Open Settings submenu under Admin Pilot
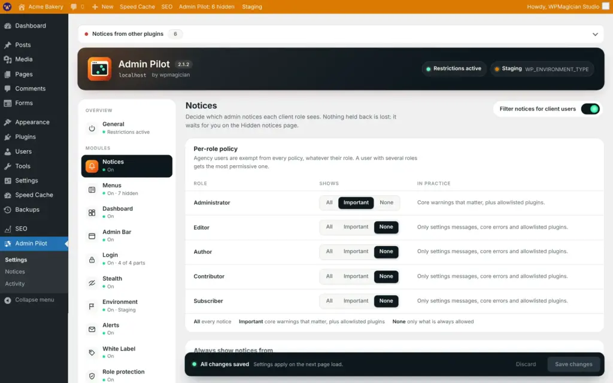The image size is (613, 383). tap(16, 260)
